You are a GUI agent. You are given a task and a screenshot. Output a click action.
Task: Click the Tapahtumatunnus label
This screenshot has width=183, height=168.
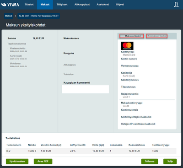pyautogui.click(x=17, y=44)
